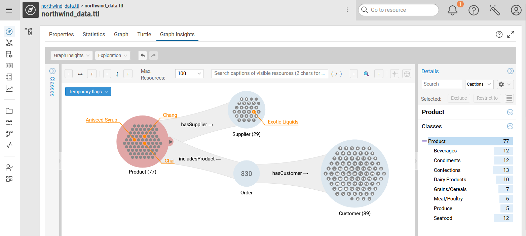The width and height of the screenshot is (526, 236).
Task: Open the northwind_data.ttl breadcrumb link
Action: (60, 6)
